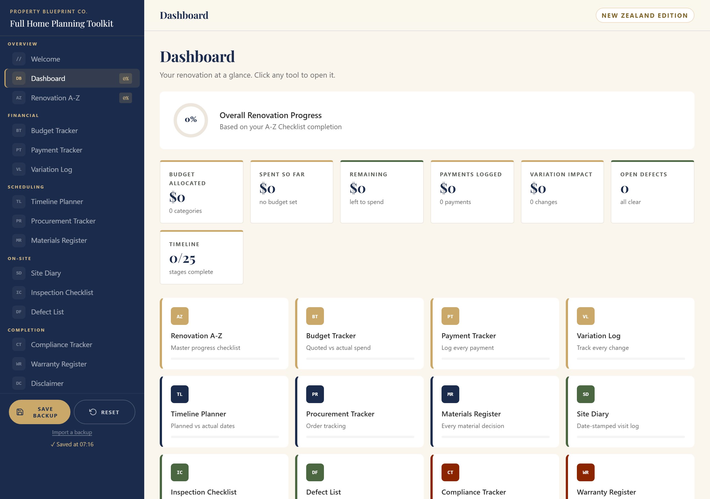Image resolution: width=710 pixels, height=499 pixels.
Task: Open the Budget Tracker tool card
Action: [x=359, y=333]
